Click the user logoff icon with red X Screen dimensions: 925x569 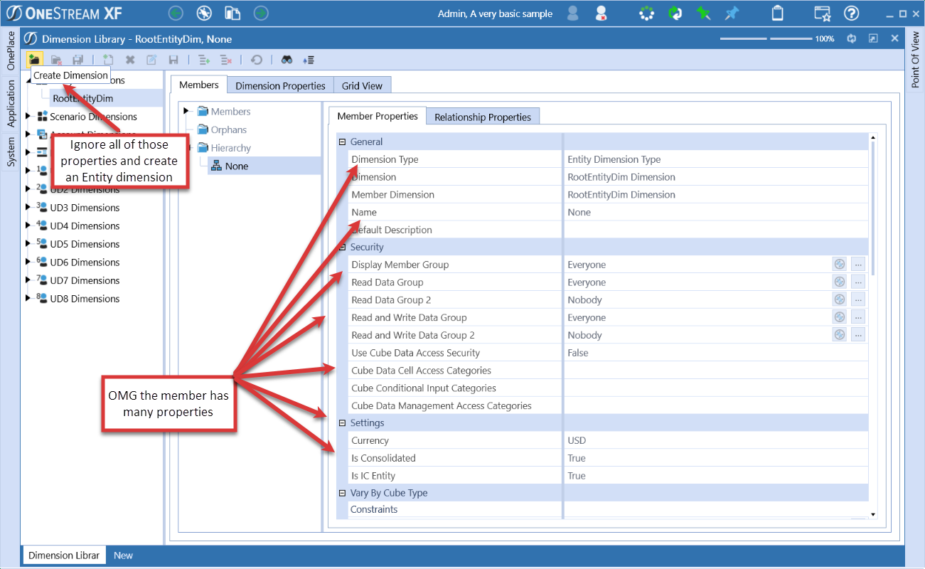(601, 13)
